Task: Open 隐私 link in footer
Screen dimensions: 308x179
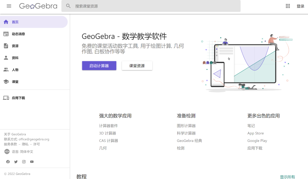Action: point(25,144)
